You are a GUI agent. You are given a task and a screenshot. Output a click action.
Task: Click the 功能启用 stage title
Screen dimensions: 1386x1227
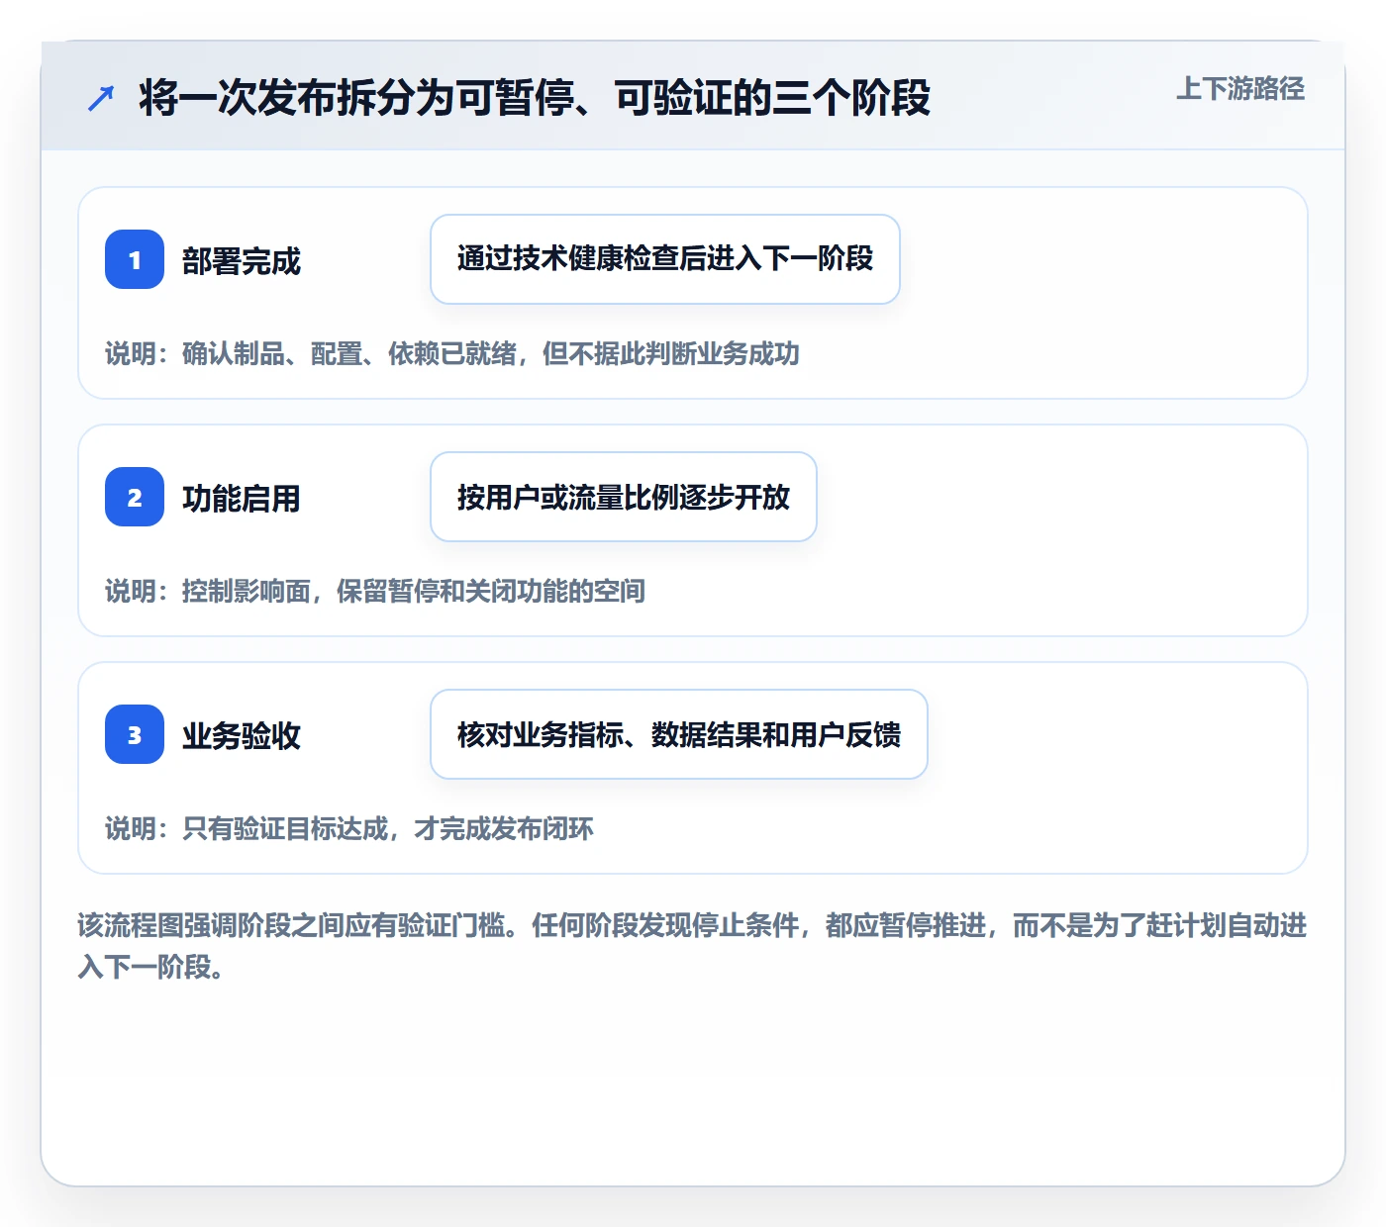coord(242,499)
